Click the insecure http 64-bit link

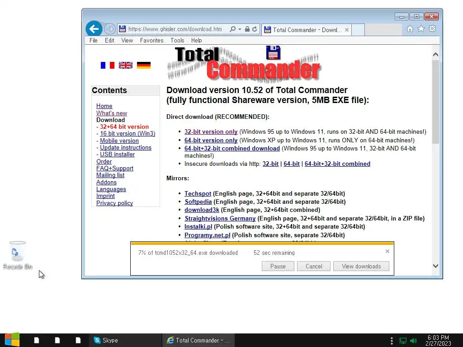[292, 164]
